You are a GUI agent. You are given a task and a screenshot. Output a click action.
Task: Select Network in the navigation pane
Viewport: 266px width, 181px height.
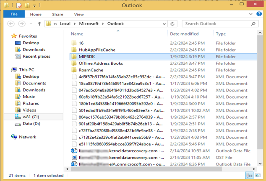click(28, 137)
